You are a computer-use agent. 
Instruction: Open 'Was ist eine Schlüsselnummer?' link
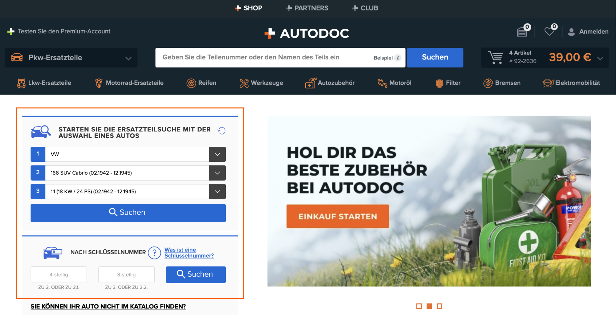pyautogui.click(x=188, y=253)
